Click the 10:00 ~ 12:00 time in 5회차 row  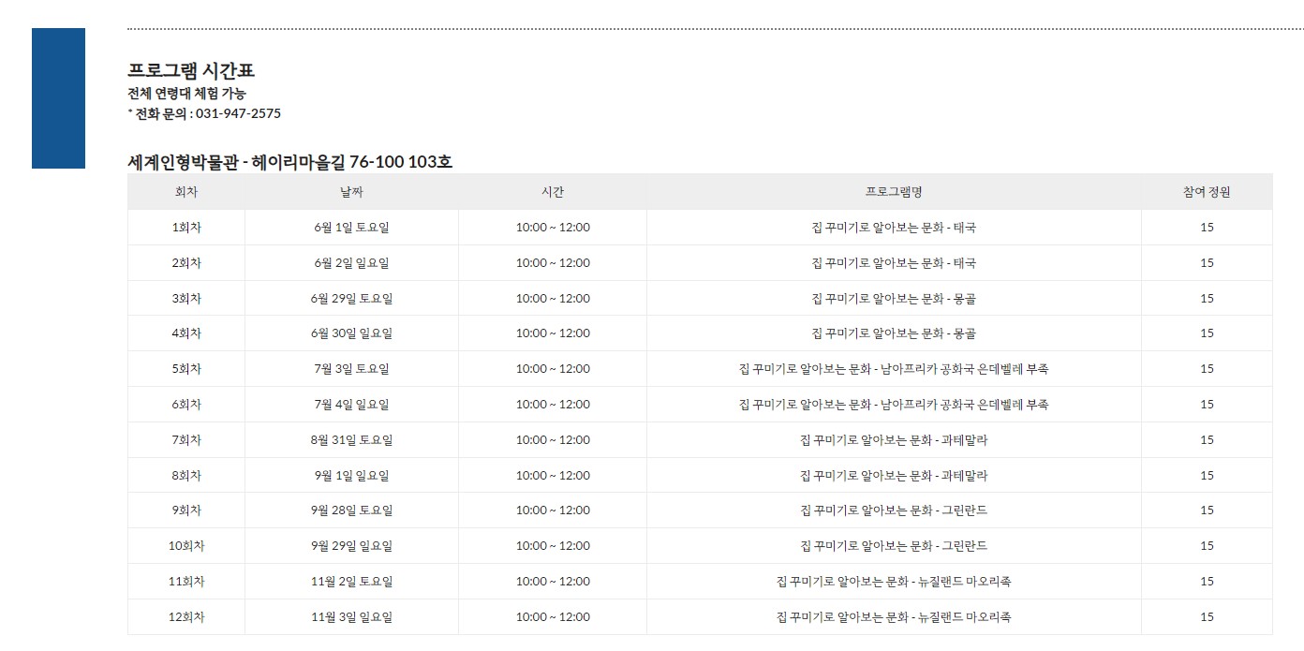(553, 369)
